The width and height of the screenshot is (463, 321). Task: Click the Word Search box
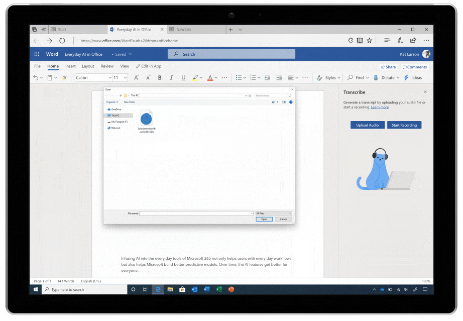[x=231, y=54]
